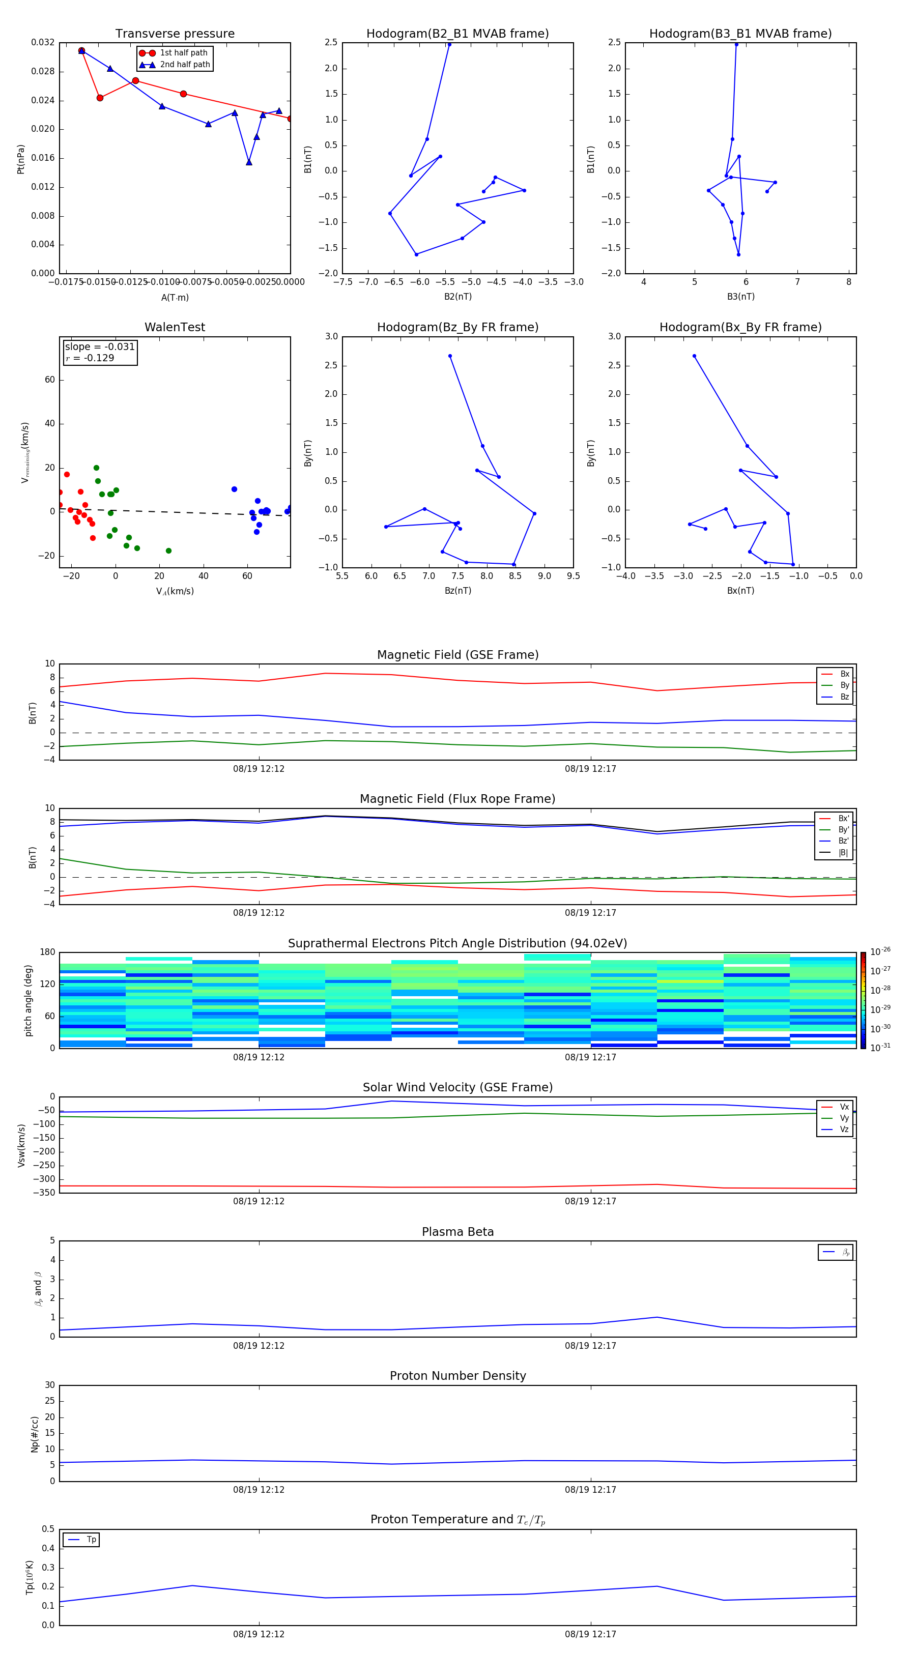Image resolution: width=916 pixels, height=1679 pixels.
Task: Select the Bz legend entry in GSE panel
Action: [x=835, y=697]
